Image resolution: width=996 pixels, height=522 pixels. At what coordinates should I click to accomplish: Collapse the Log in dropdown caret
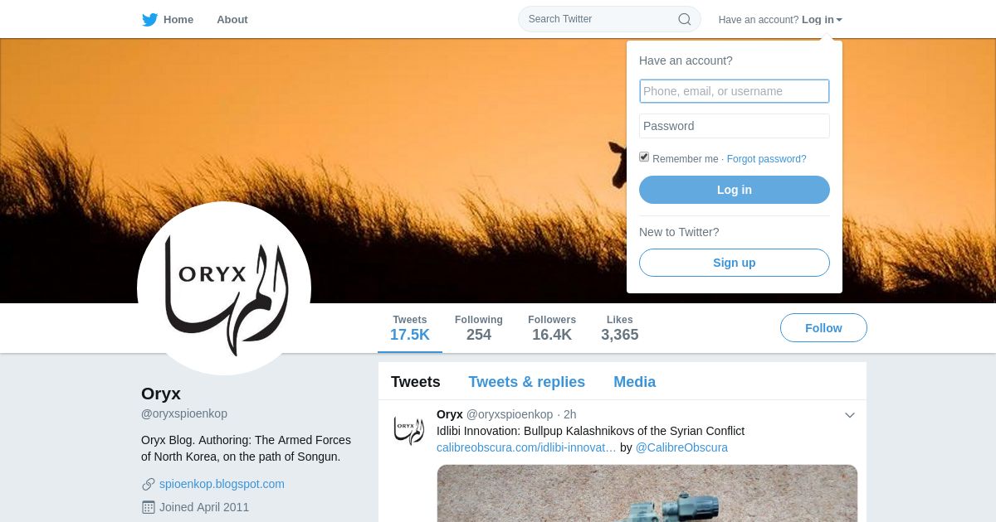point(839,20)
